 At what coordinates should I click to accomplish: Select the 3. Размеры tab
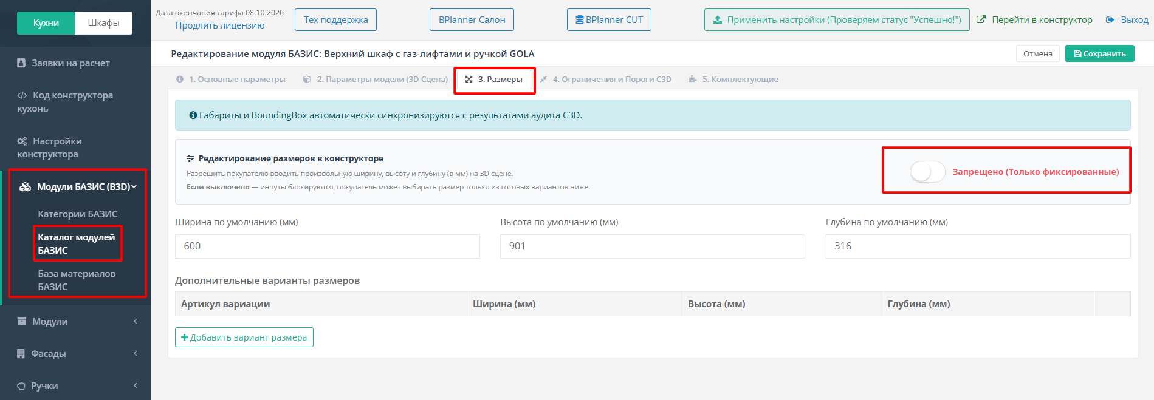point(494,80)
